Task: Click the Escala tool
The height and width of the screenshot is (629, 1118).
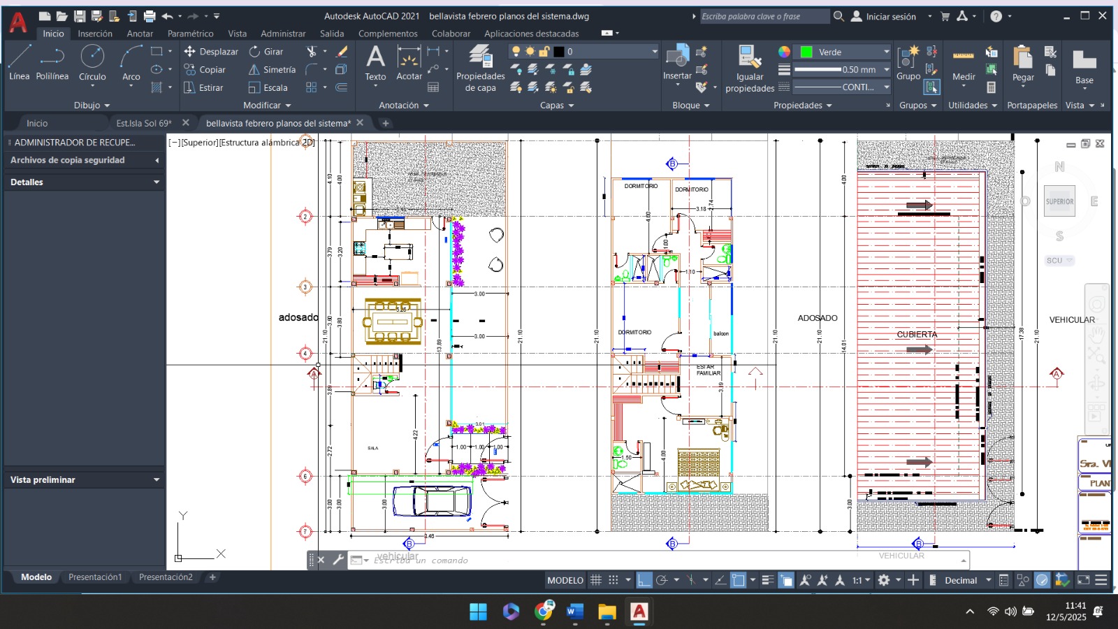Action: (268, 88)
